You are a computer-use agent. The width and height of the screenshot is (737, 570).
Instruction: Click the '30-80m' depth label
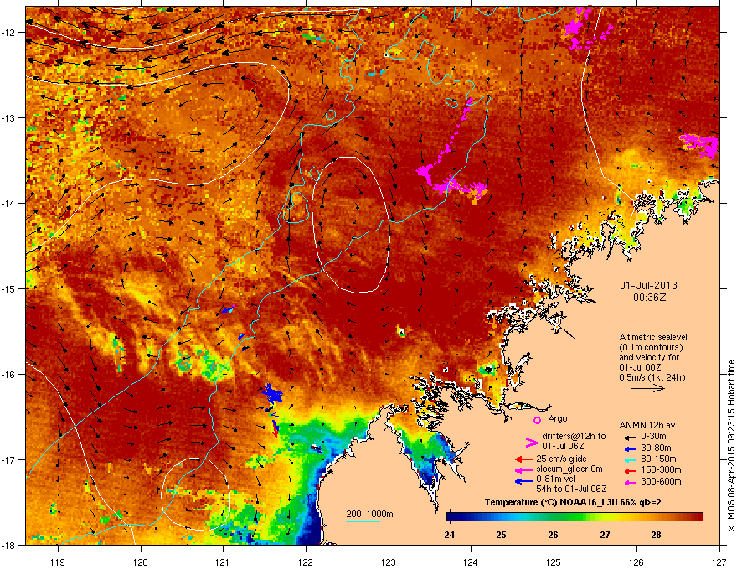[x=656, y=448]
